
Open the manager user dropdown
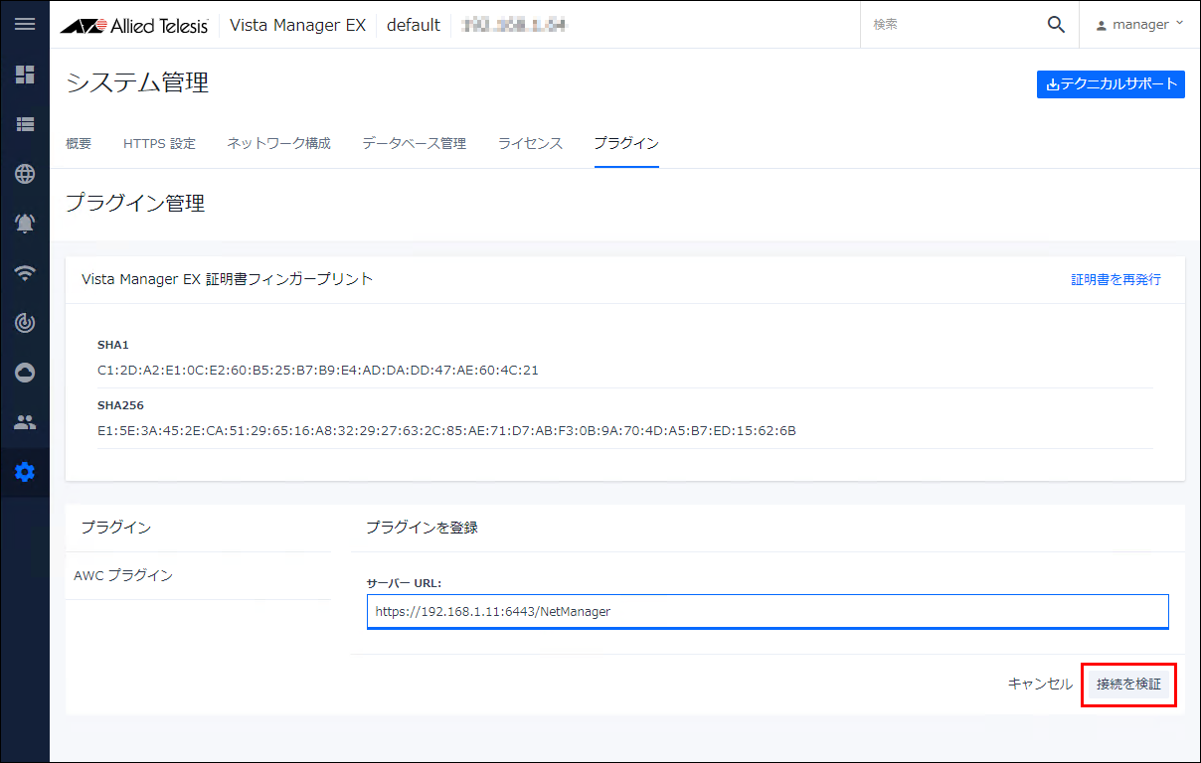coord(1139,25)
